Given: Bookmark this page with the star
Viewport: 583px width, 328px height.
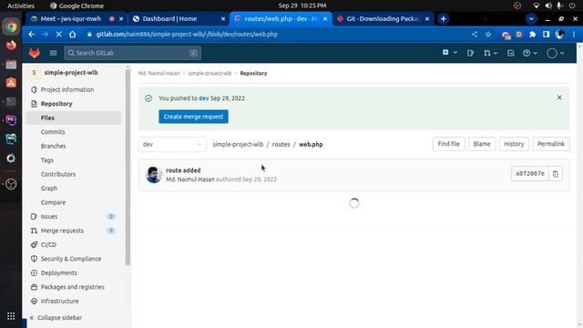Looking at the screenshot, I should pos(488,35).
